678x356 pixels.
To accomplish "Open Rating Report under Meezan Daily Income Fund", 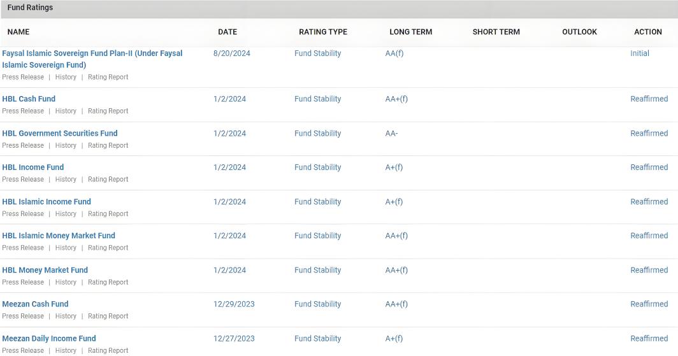I will 108,351.
